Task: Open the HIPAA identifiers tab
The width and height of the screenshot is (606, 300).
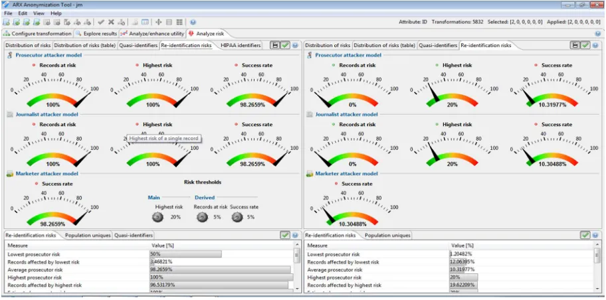Action: coord(241,46)
